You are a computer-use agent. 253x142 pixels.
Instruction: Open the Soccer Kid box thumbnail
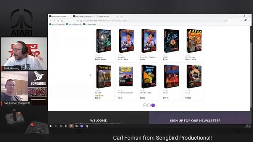coord(126,41)
